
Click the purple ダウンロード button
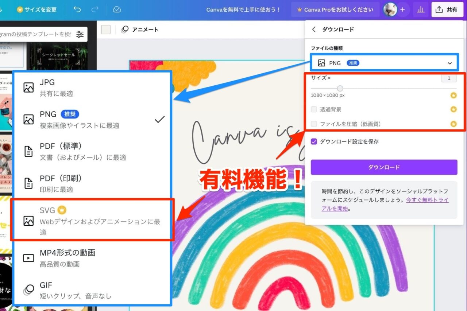384,167
